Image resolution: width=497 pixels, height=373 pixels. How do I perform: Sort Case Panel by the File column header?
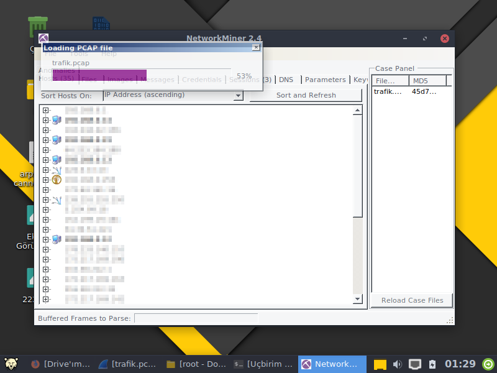click(390, 81)
